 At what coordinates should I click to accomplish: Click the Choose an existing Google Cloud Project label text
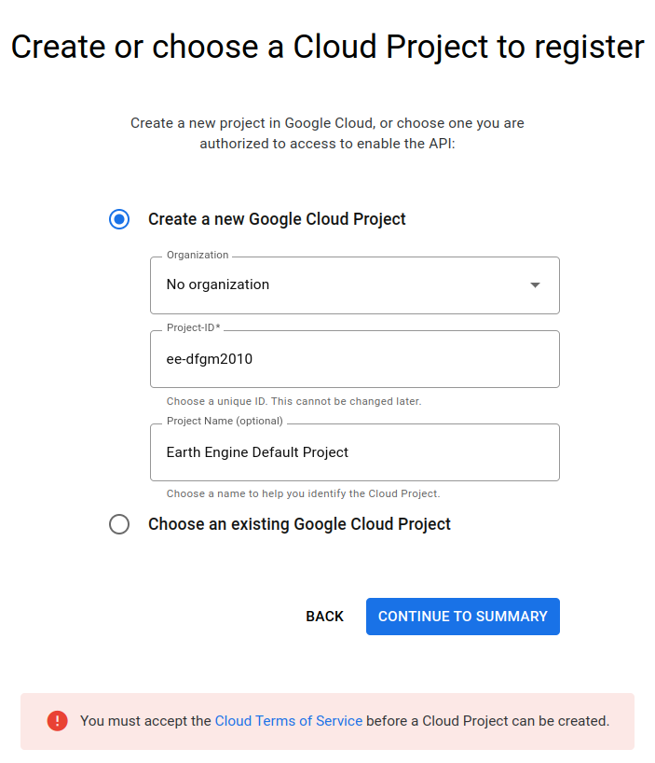(x=299, y=524)
